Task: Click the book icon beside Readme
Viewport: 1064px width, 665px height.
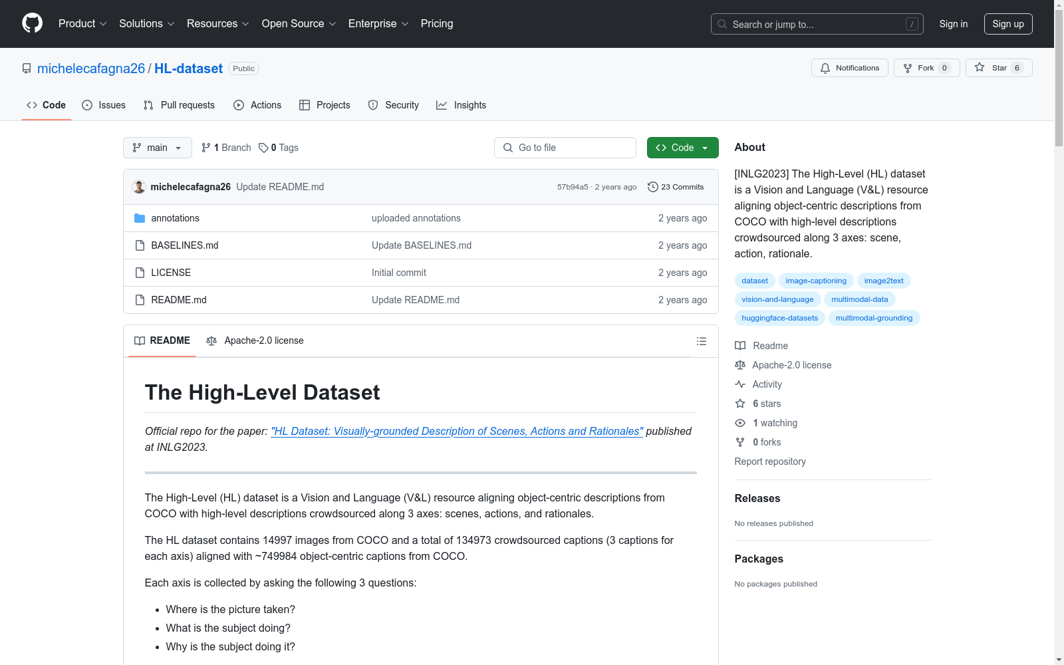Action: [x=740, y=346]
